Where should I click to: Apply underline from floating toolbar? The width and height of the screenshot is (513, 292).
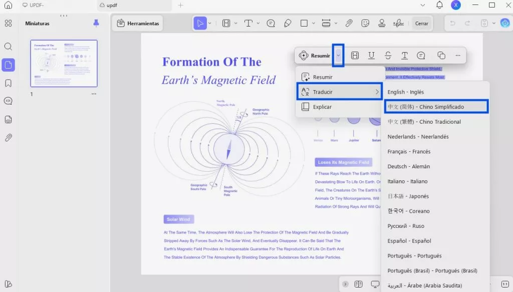(x=371, y=56)
